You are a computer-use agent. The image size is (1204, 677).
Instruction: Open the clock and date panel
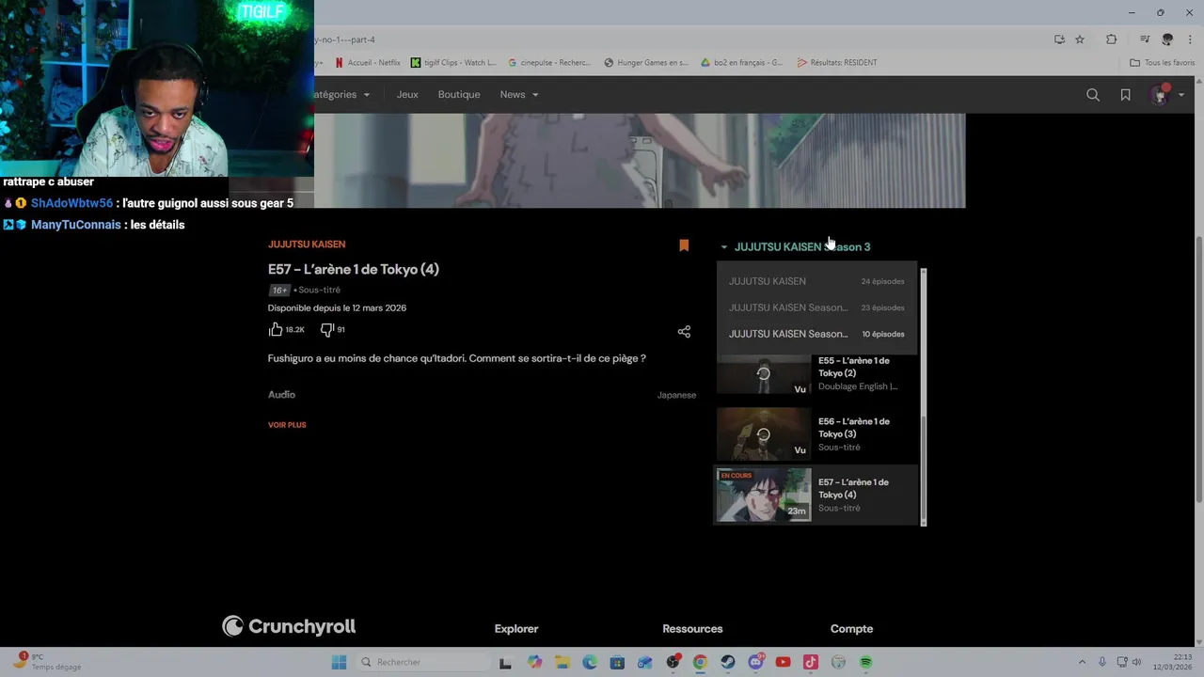1171,662
